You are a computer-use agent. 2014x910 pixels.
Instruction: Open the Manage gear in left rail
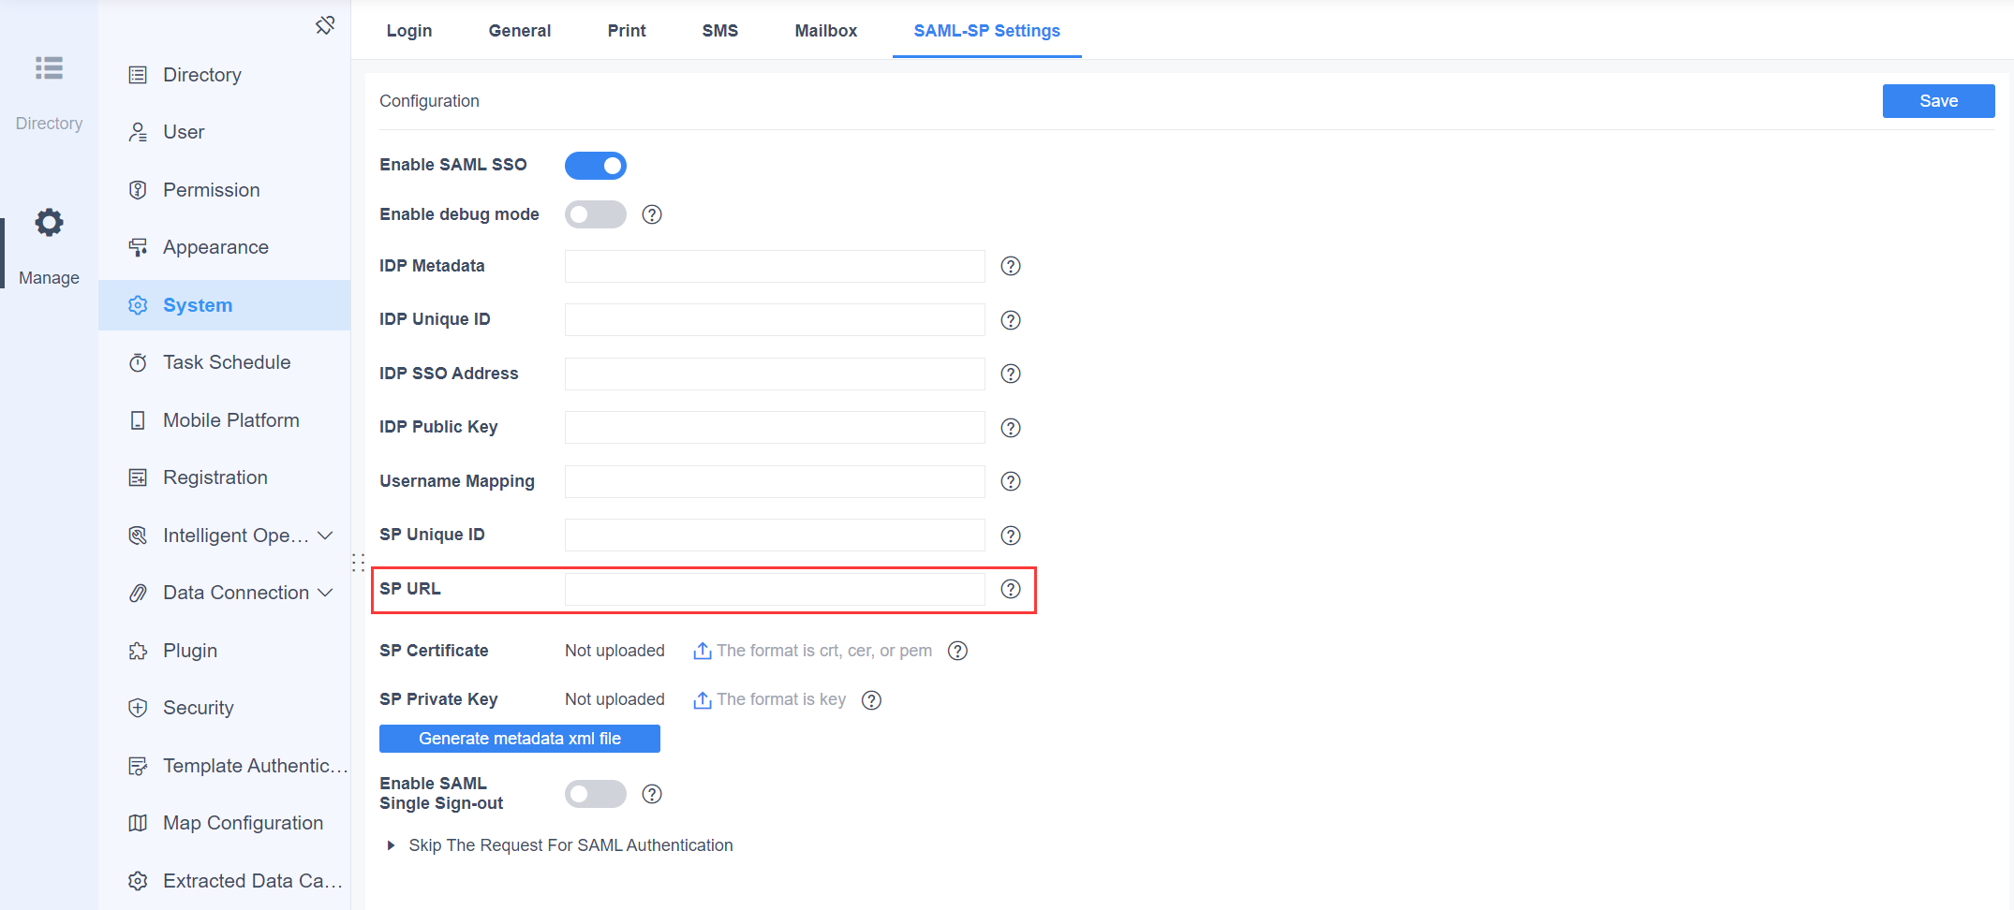pyautogui.click(x=49, y=222)
